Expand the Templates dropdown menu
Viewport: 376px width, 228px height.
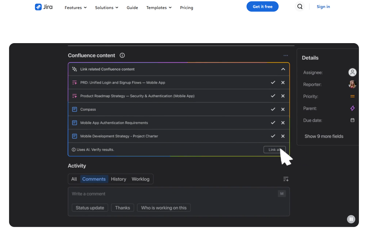(159, 8)
